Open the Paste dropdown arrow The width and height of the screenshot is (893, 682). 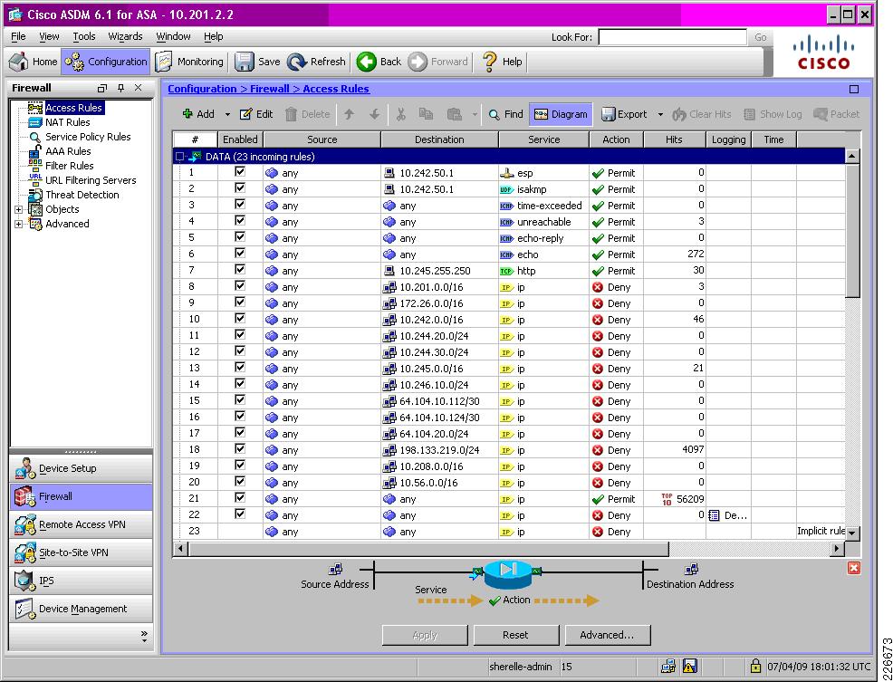[x=475, y=114]
